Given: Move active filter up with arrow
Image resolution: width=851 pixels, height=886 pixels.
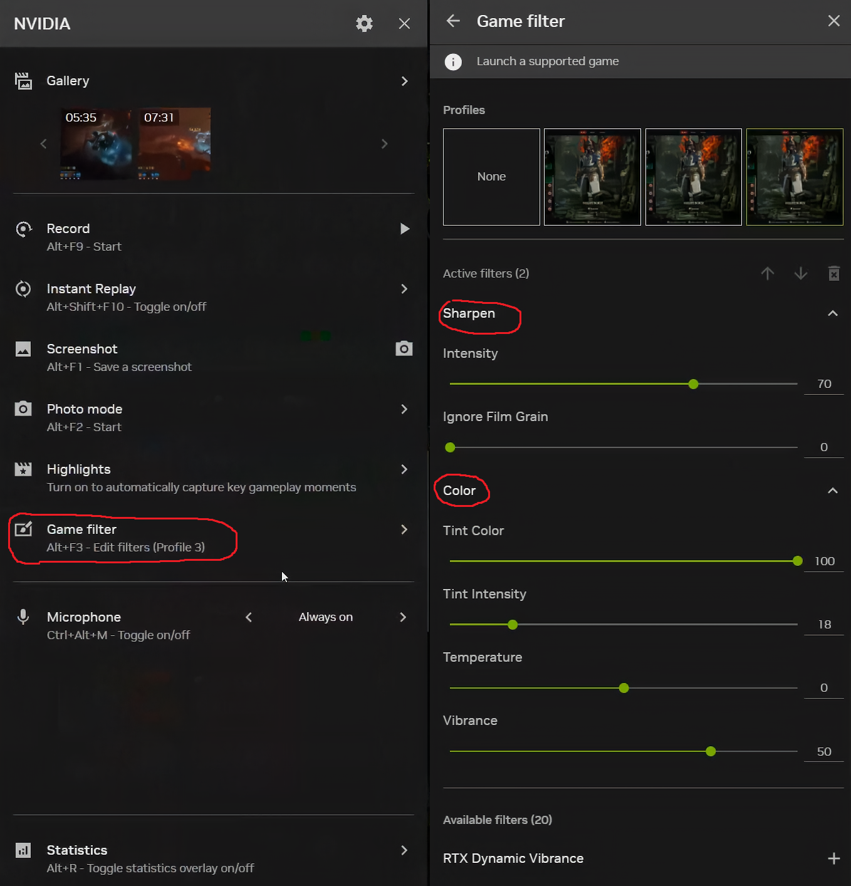Looking at the screenshot, I should (768, 274).
